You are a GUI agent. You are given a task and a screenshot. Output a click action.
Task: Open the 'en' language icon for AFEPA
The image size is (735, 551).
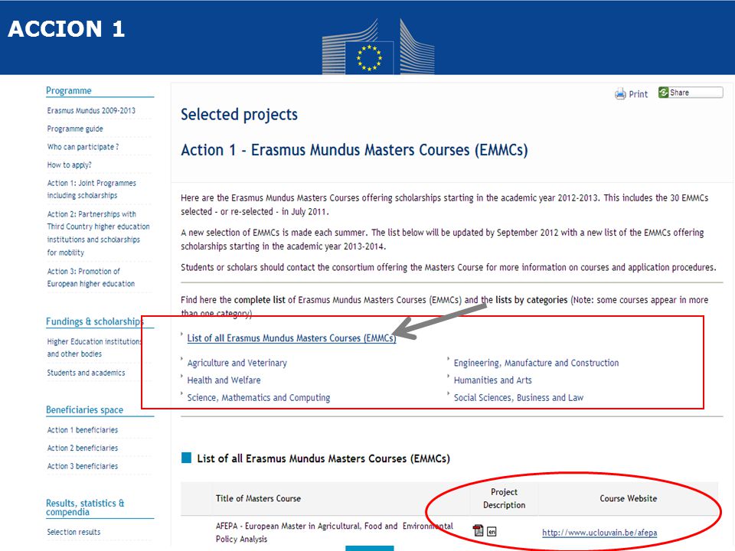492,531
